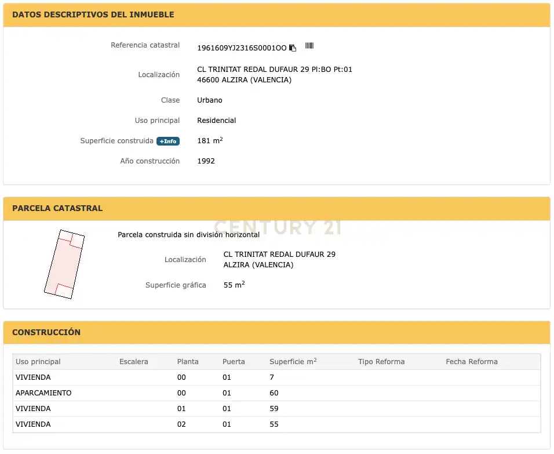
Task: Click the Año construcción label
Action: (x=150, y=161)
